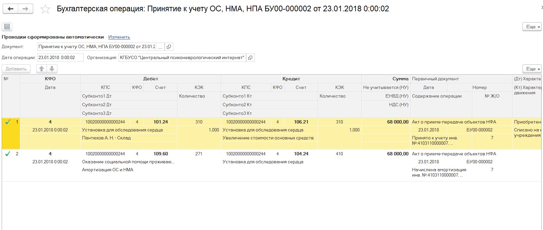Screen dimensions: 543x230
Task: Select credit account 104.24 cell
Action: [301, 154]
